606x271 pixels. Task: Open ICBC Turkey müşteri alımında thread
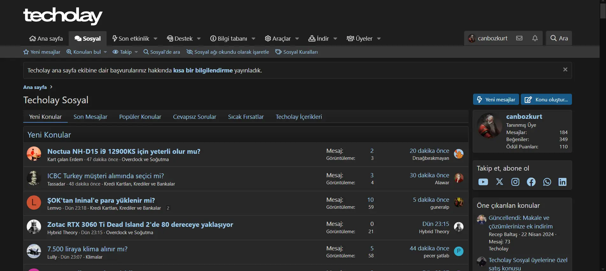[106, 176]
